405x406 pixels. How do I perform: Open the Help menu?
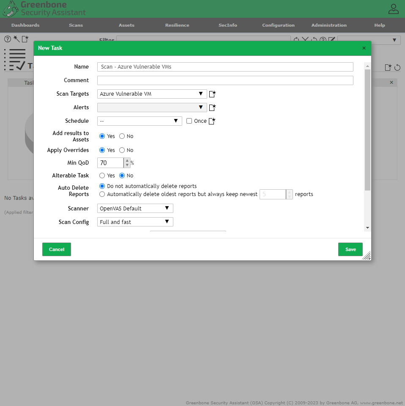coord(379,25)
